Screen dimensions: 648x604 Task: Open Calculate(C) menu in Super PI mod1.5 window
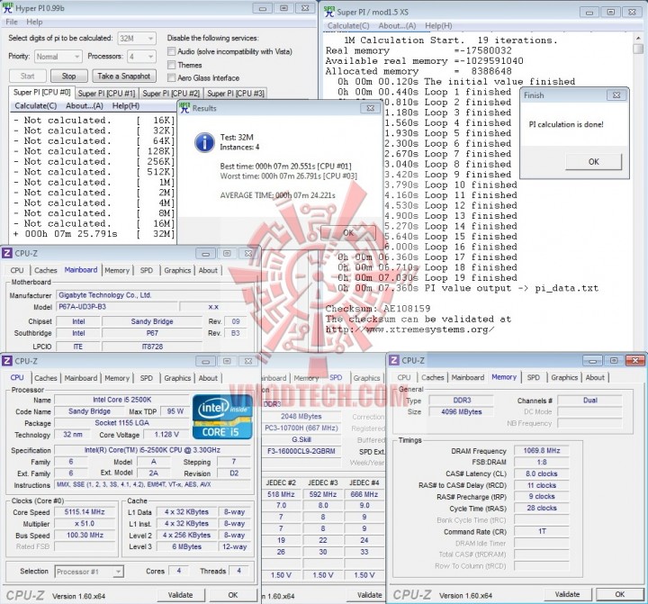click(348, 25)
